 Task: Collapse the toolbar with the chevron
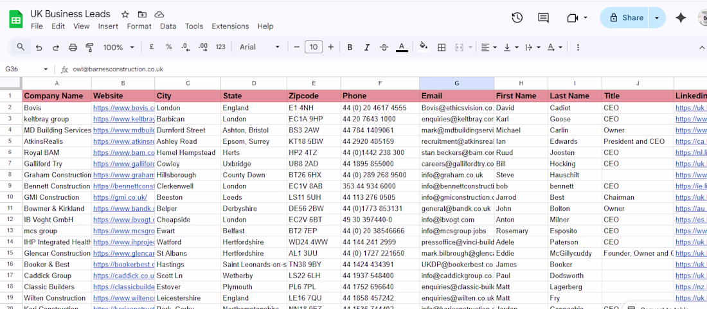702,48
